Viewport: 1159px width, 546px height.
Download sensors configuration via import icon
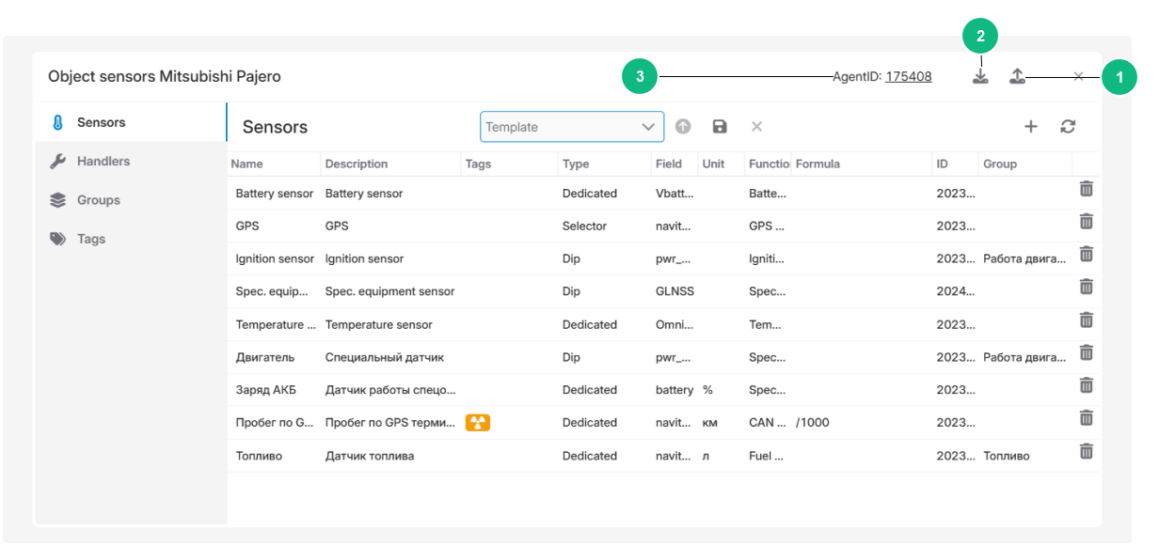click(980, 76)
